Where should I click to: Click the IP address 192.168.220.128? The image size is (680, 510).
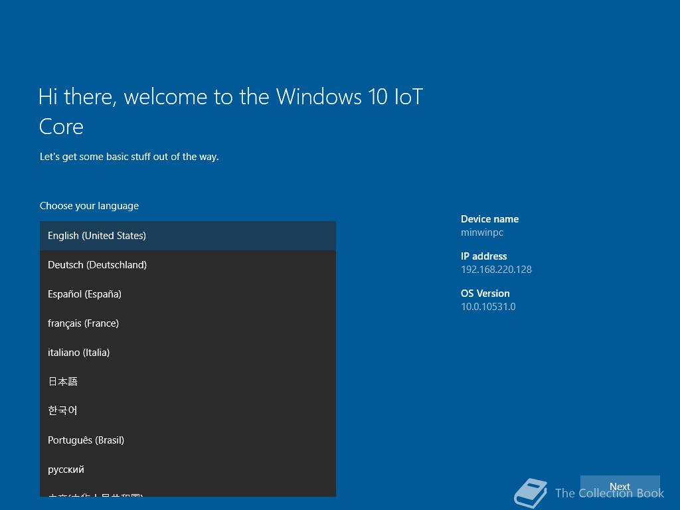pyautogui.click(x=496, y=270)
